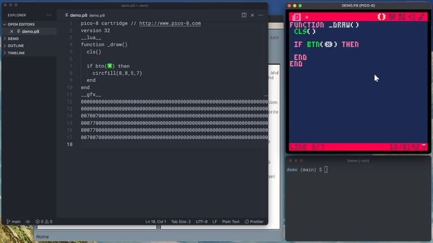Image resolution: width=433 pixels, height=243 pixels.
Task: Click 'CLS()' in PICO-8 editor
Action: point(304,32)
